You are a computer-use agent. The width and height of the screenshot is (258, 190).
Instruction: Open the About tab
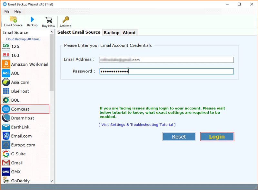[129, 33]
